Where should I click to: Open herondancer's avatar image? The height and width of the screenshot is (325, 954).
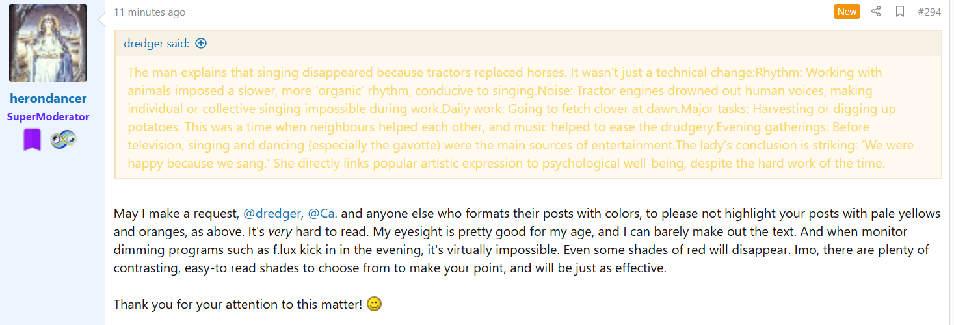pos(48,43)
